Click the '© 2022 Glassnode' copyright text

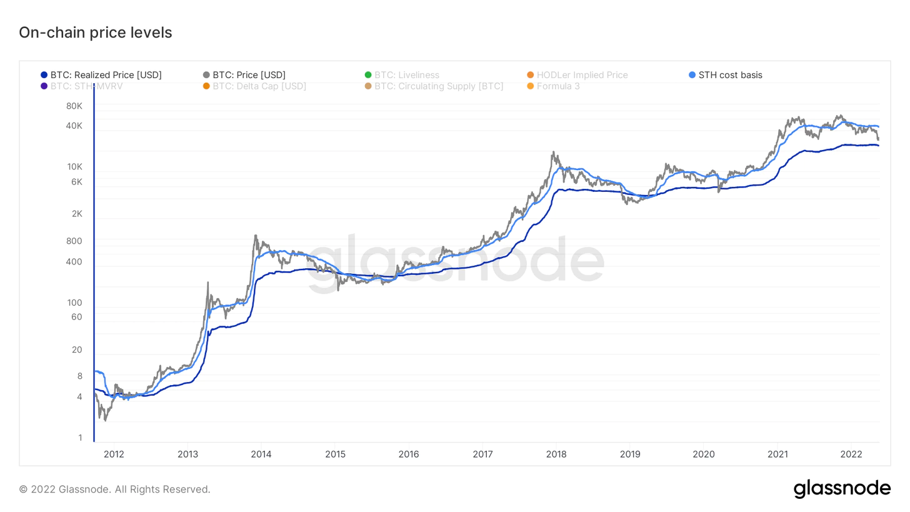click(115, 489)
